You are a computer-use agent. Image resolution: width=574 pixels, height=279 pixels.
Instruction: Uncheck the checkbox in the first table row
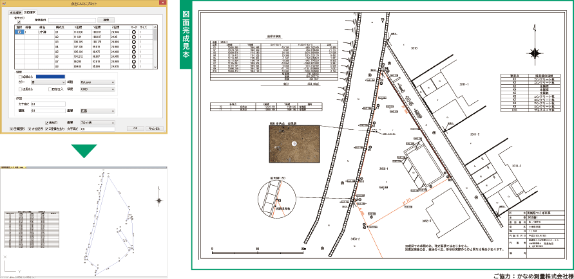click(20, 32)
